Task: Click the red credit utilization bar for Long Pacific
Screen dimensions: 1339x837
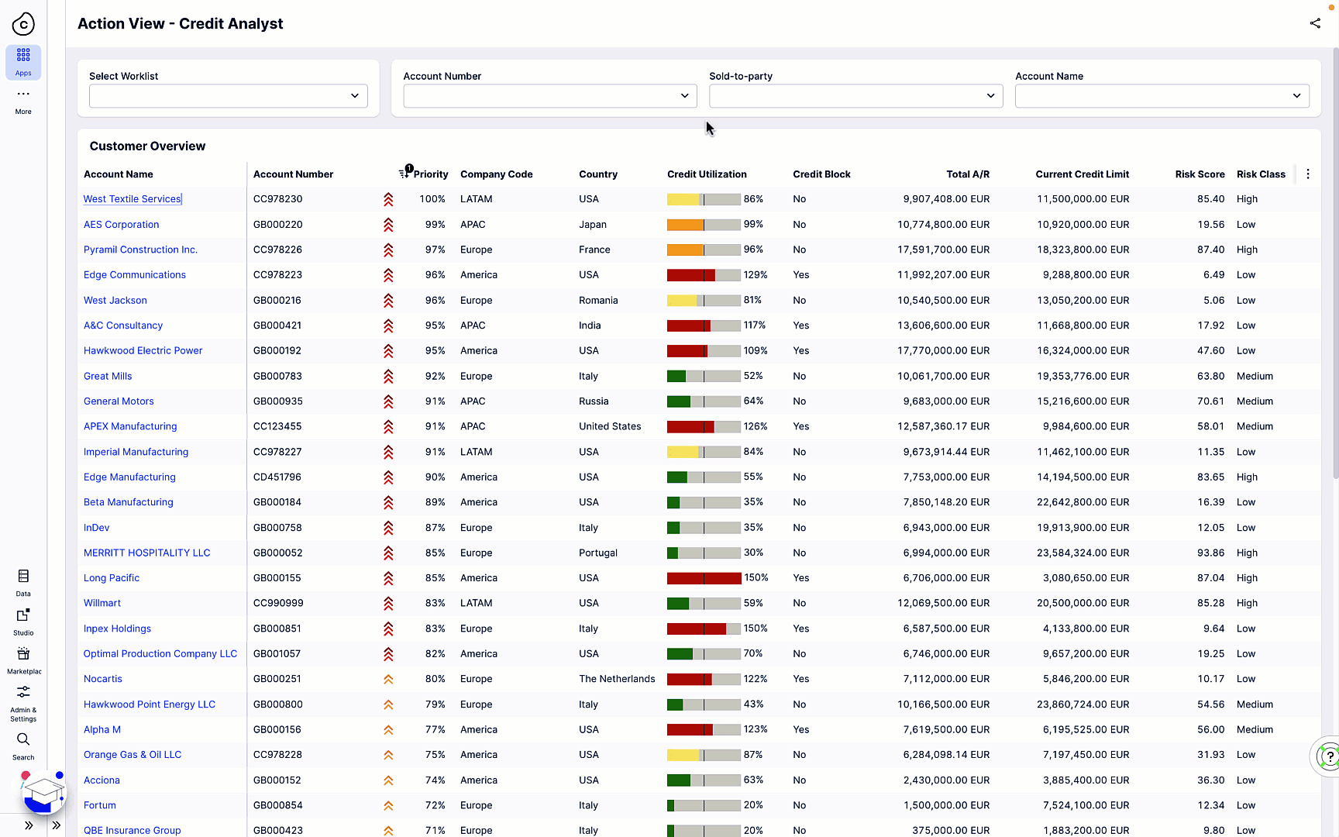Action: click(703, 577)
